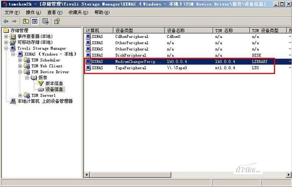292x187 pixels.
Task: Click the 报告 book icon
Action: [x=34, y=78]
